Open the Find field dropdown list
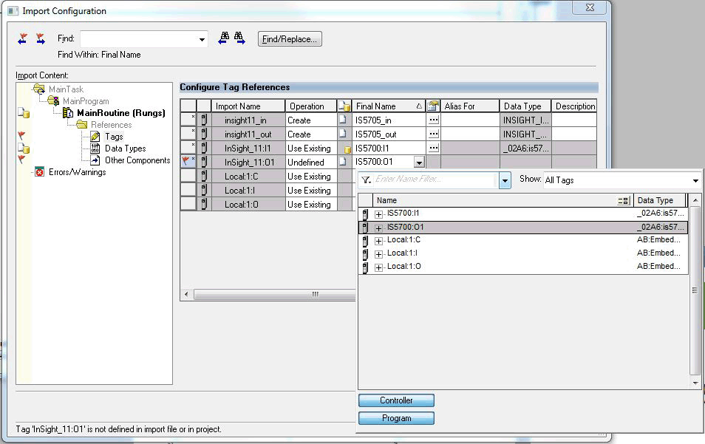This screenshot has width=705, height=444. tap(202, 39)
